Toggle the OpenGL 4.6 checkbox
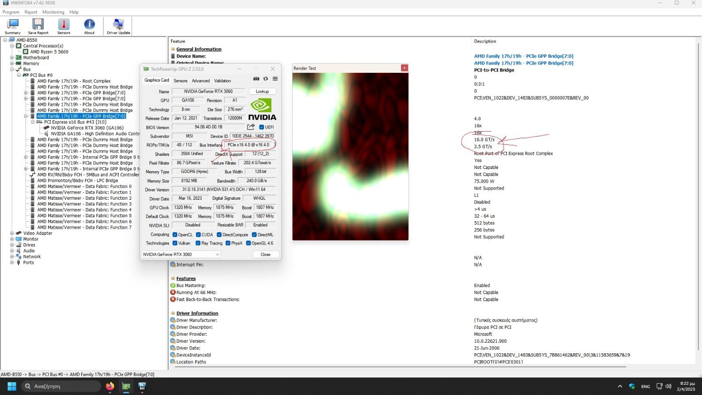The image size is (702, 395). [x=248, y=243]
